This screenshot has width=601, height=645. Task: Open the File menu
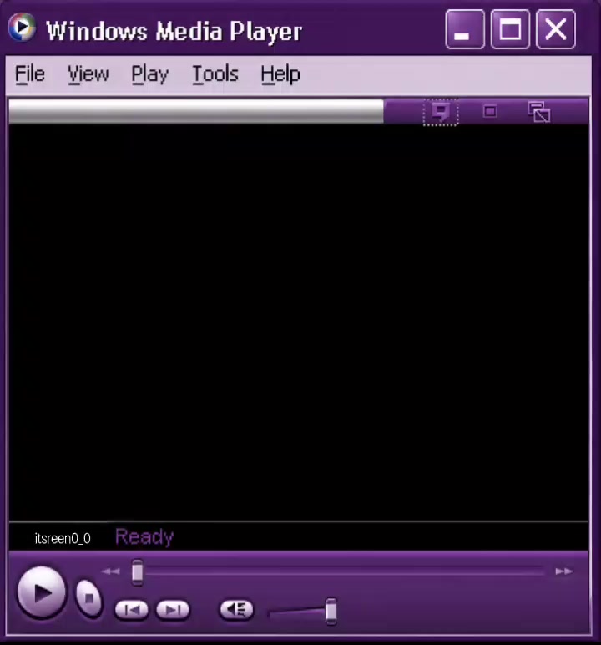[30, 74]
